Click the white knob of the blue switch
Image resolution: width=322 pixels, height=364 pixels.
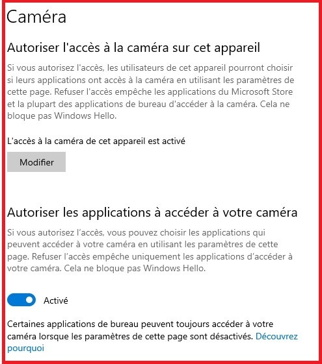click(29, 300)
